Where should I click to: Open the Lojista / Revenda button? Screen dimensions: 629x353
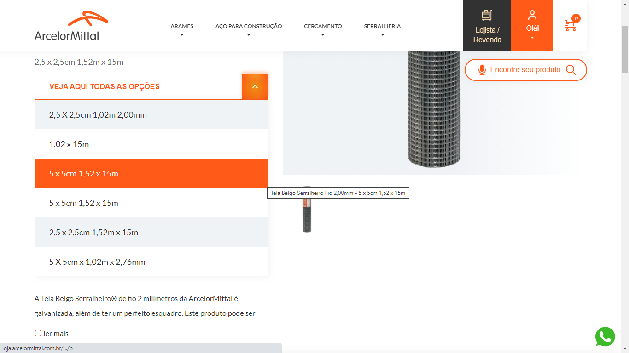(487, 26)
